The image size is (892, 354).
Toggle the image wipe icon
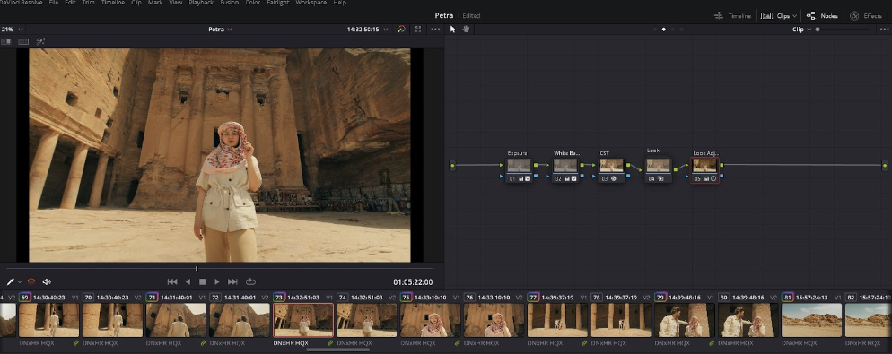coord(6,41)
